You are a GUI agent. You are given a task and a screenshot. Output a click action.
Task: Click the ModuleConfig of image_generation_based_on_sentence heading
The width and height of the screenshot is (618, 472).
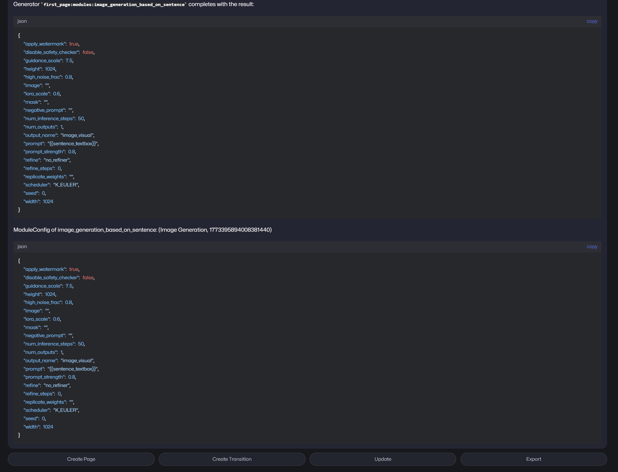click(x=142, y=230)
